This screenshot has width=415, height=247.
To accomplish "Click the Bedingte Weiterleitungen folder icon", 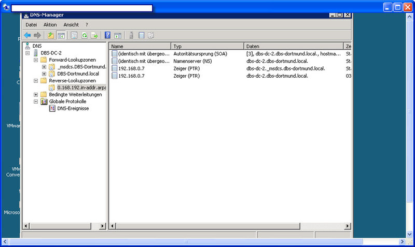I will click(44, 94).
